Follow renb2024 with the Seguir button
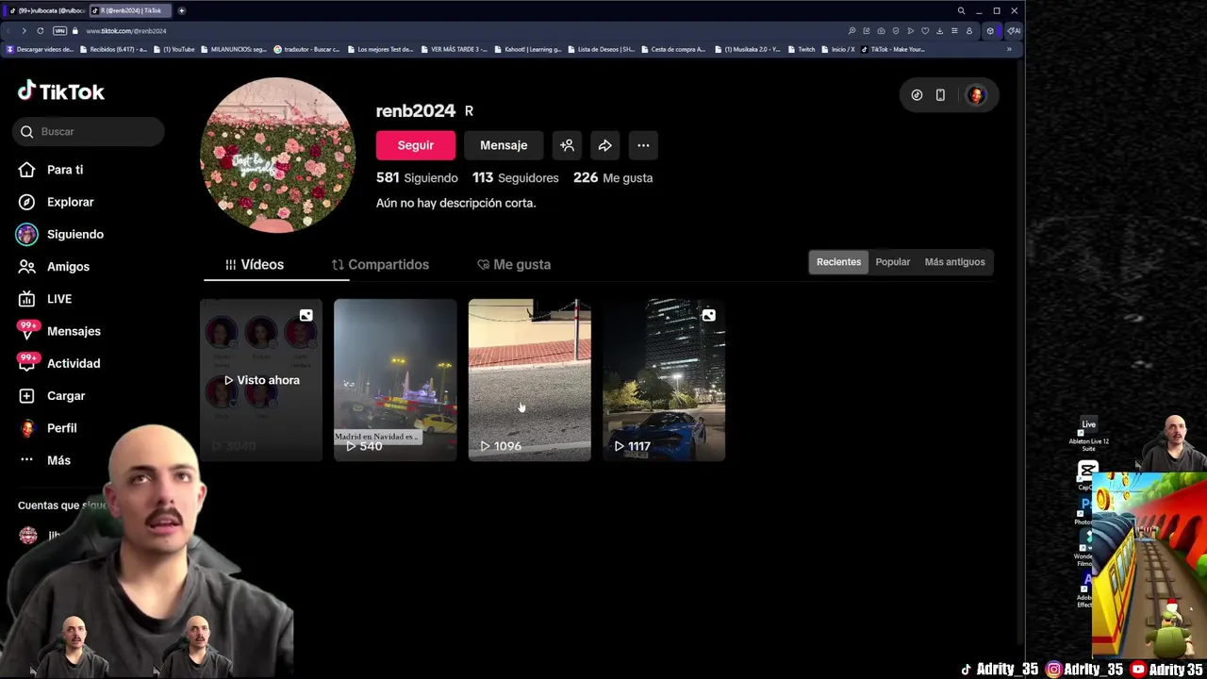Image resolution: width=1207 pixels, height=679 pixels. (x=415, y=145)
